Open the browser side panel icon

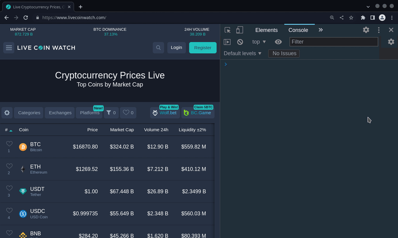click(372, 18)
